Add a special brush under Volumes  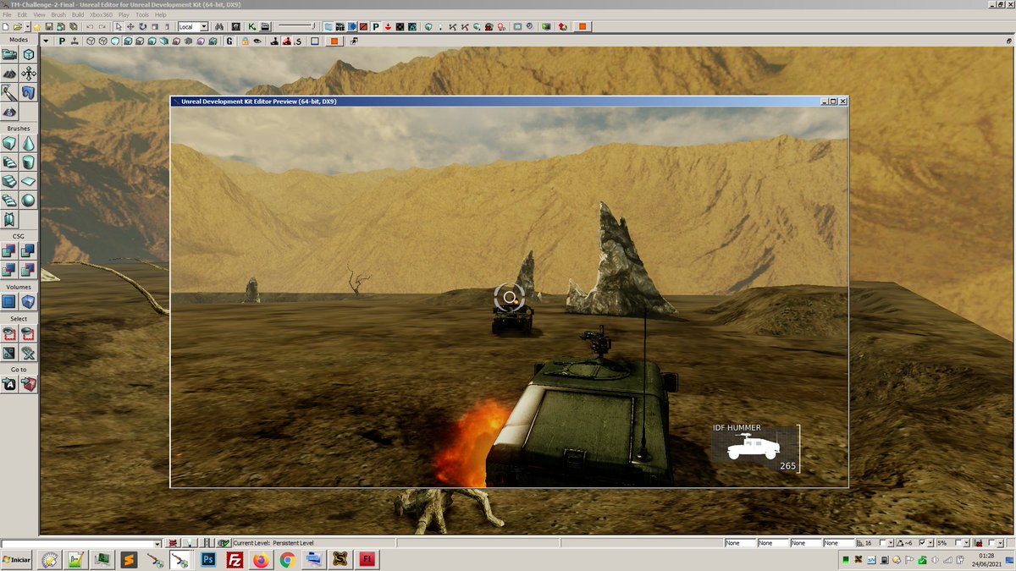pos(9,301)
